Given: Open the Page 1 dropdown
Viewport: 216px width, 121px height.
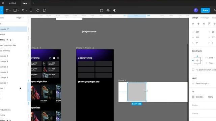Looking at the screenshot, I should pyautogui.click(x=20, y=18).
